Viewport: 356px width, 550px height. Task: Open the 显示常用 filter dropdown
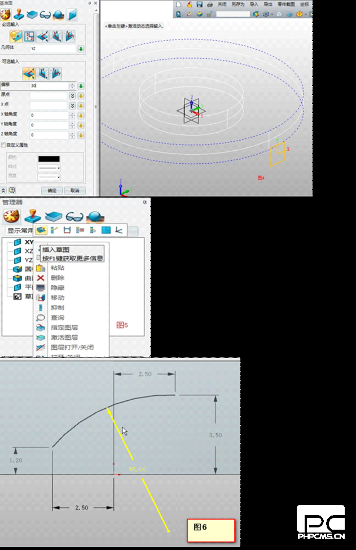click(x=19, y=231)
